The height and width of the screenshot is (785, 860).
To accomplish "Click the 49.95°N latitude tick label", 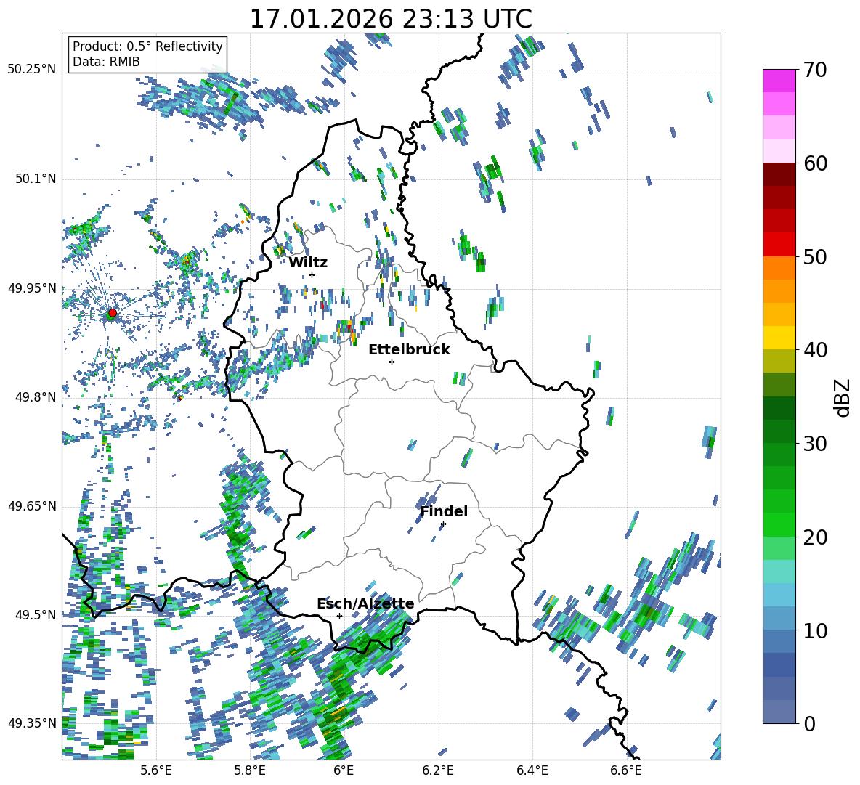I will [31, 288].
